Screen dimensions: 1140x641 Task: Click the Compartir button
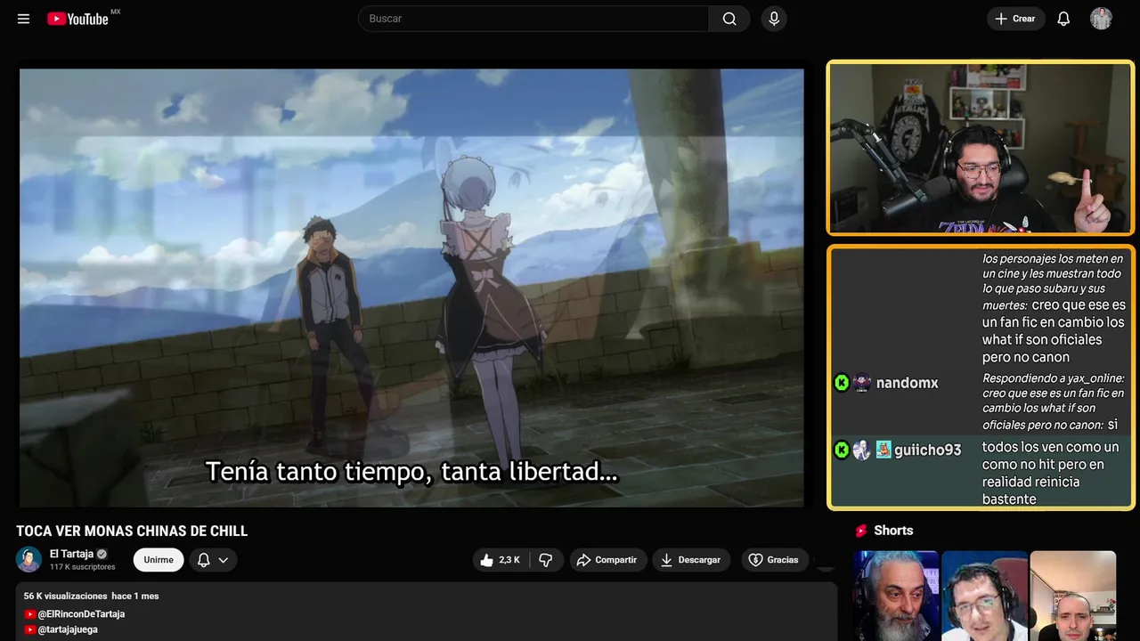[608, 560]
